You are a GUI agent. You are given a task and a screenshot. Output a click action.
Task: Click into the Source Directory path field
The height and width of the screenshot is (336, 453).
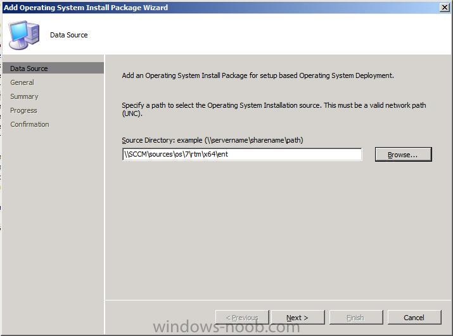242,154
